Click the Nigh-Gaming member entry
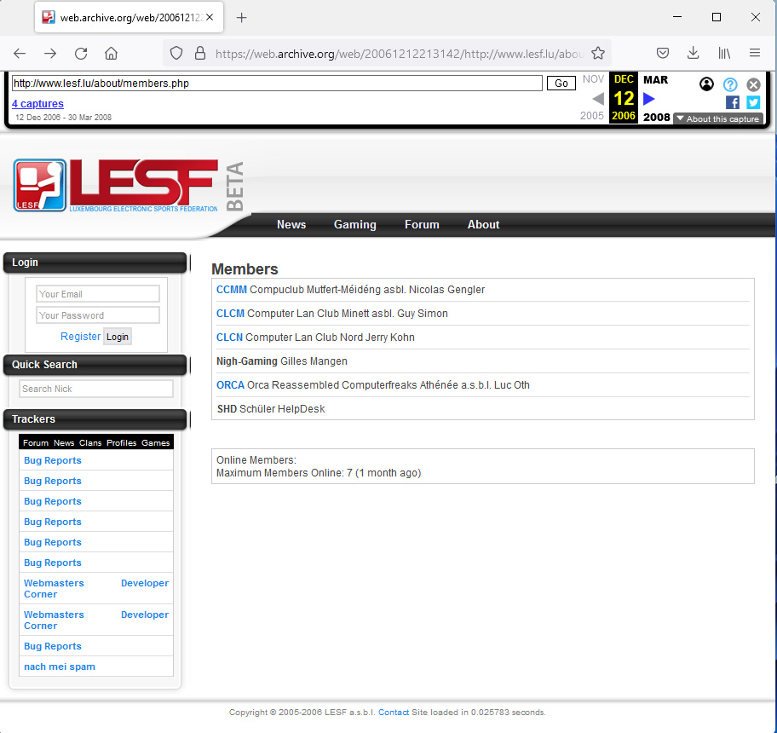 point(282,361)
